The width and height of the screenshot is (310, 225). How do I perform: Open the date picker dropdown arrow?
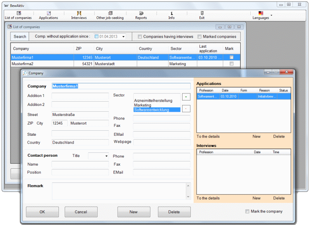pos(123,36)
